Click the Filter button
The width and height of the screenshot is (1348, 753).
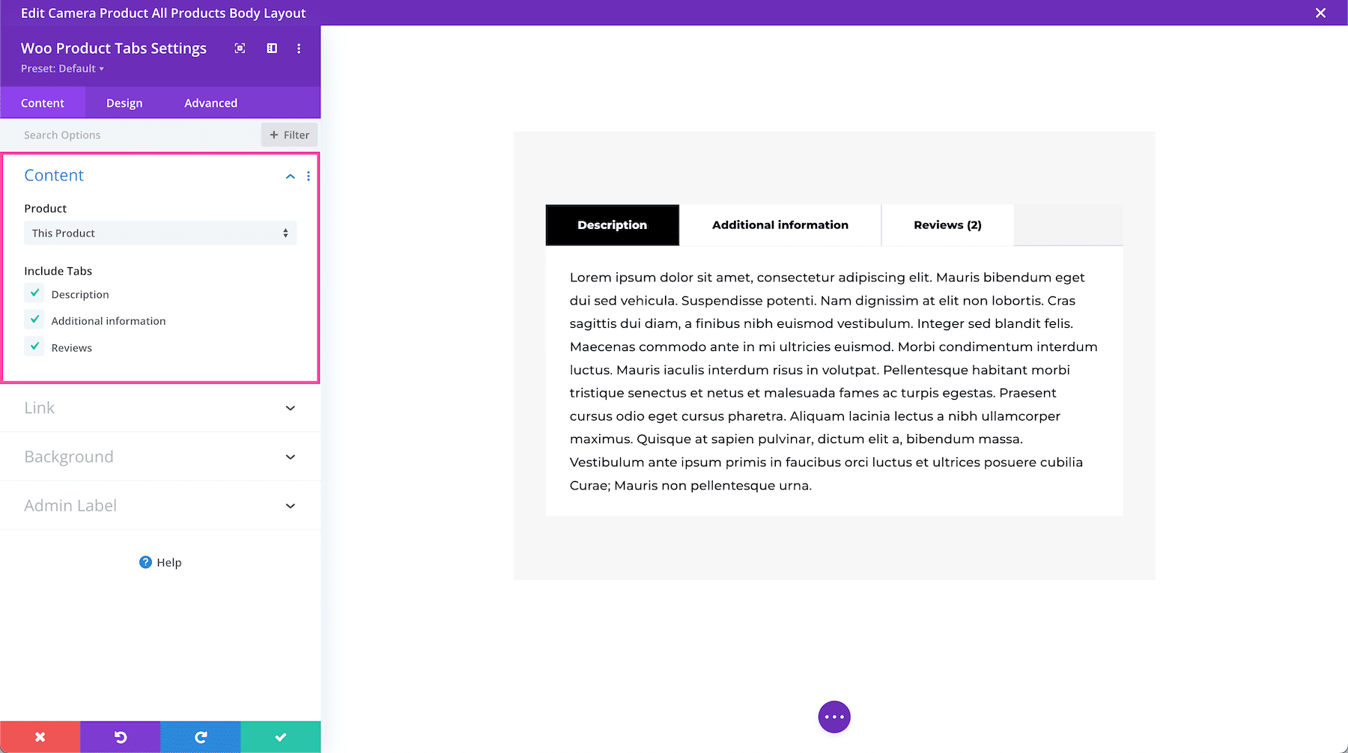point(290,135)
